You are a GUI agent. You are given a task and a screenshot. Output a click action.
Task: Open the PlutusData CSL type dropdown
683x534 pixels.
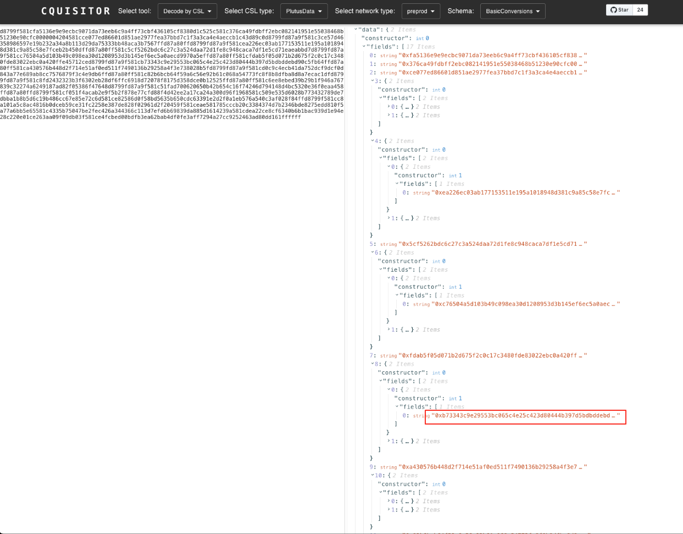[304, 11]
